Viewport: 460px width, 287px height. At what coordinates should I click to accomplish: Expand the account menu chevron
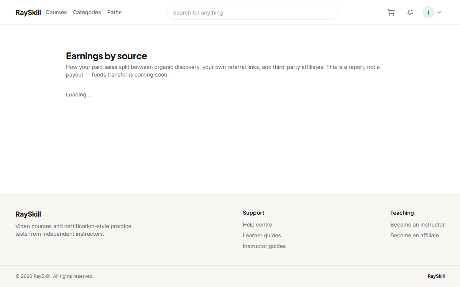click(x=439, y=12)
